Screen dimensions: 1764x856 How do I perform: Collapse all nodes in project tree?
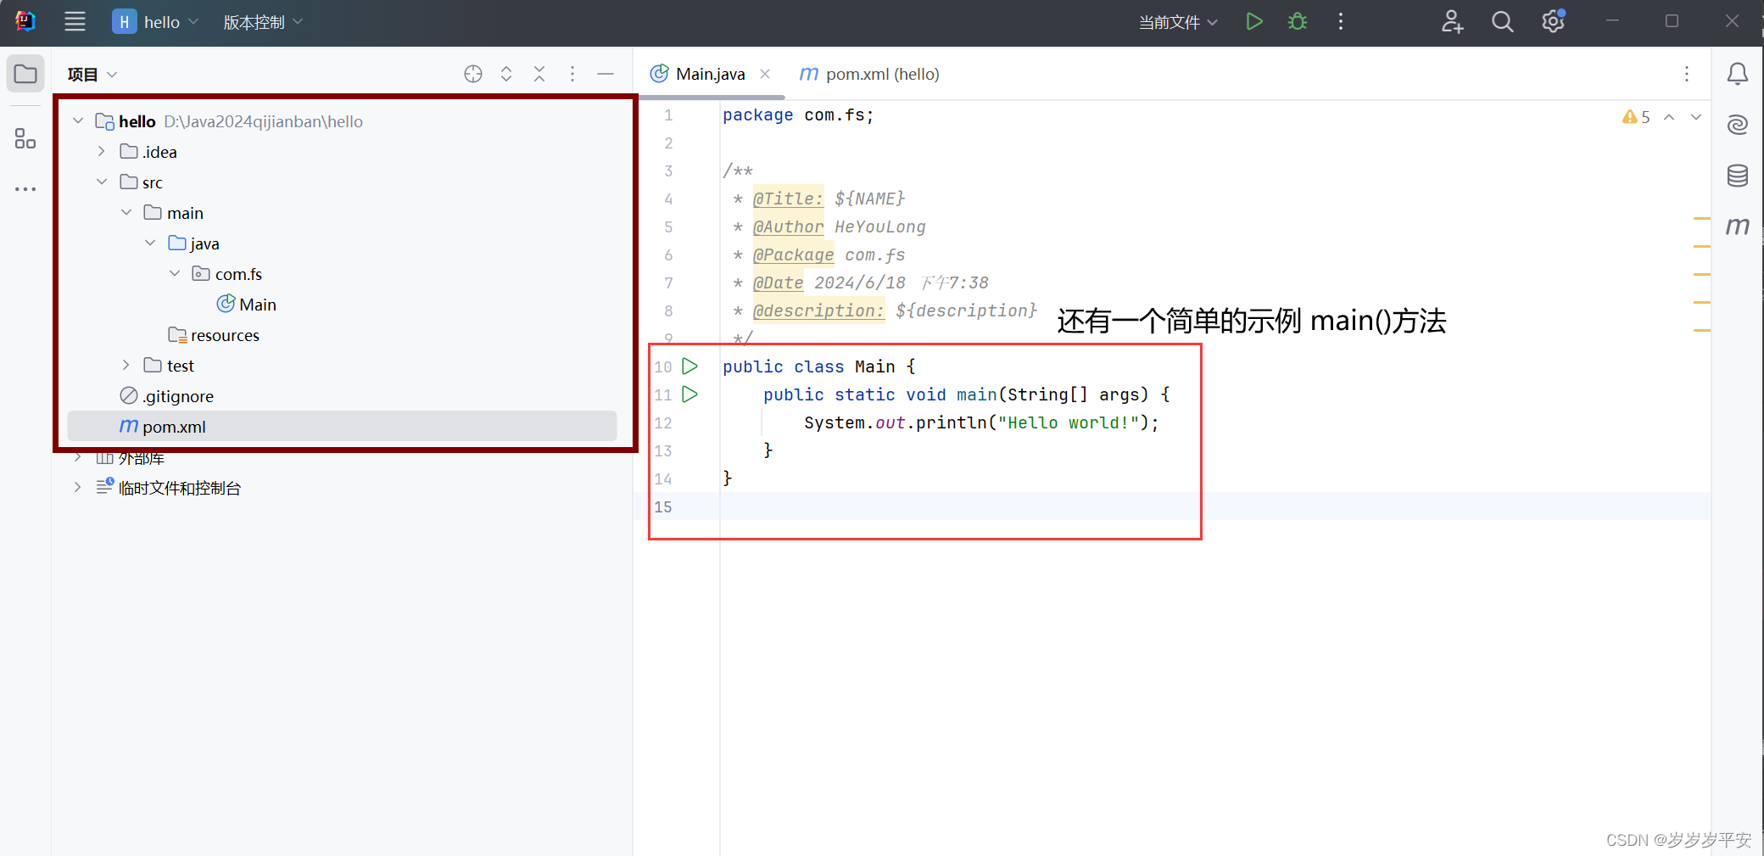tap(539, 74)
